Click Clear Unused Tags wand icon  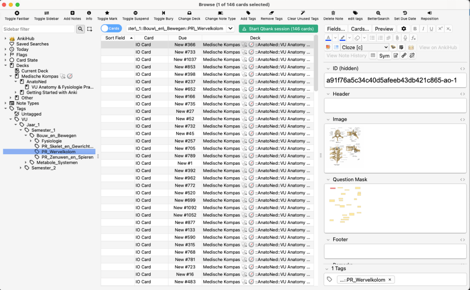point(303,13)
